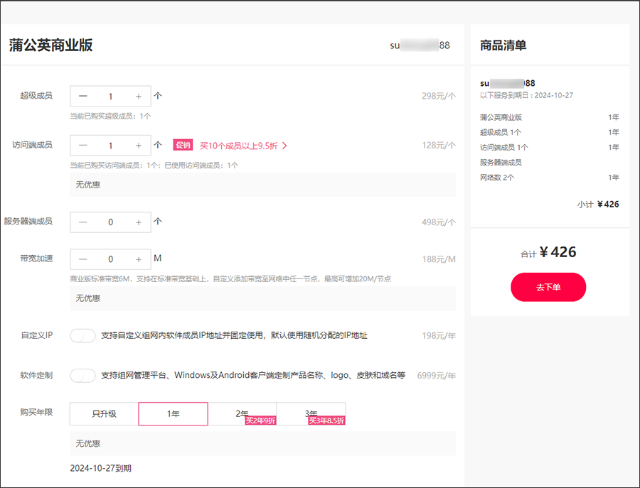Click the 蒲公英商业版 page heading
The width and height of the screenshot is (640, 488).
tap(51, 45)
